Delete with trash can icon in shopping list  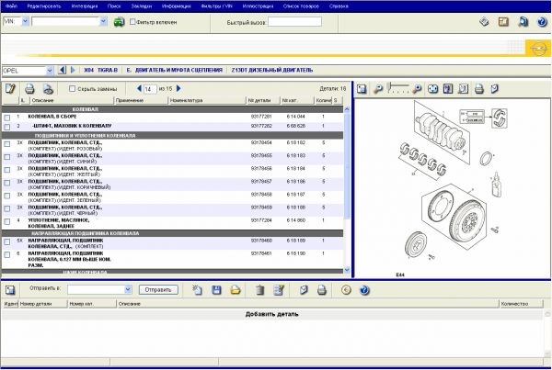tap(259, 290)
